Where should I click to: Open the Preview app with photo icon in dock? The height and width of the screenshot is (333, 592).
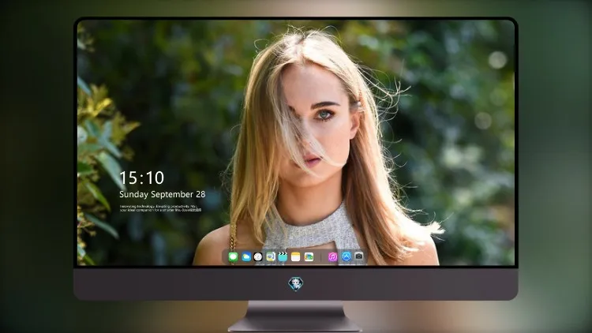tap(270, 256)
